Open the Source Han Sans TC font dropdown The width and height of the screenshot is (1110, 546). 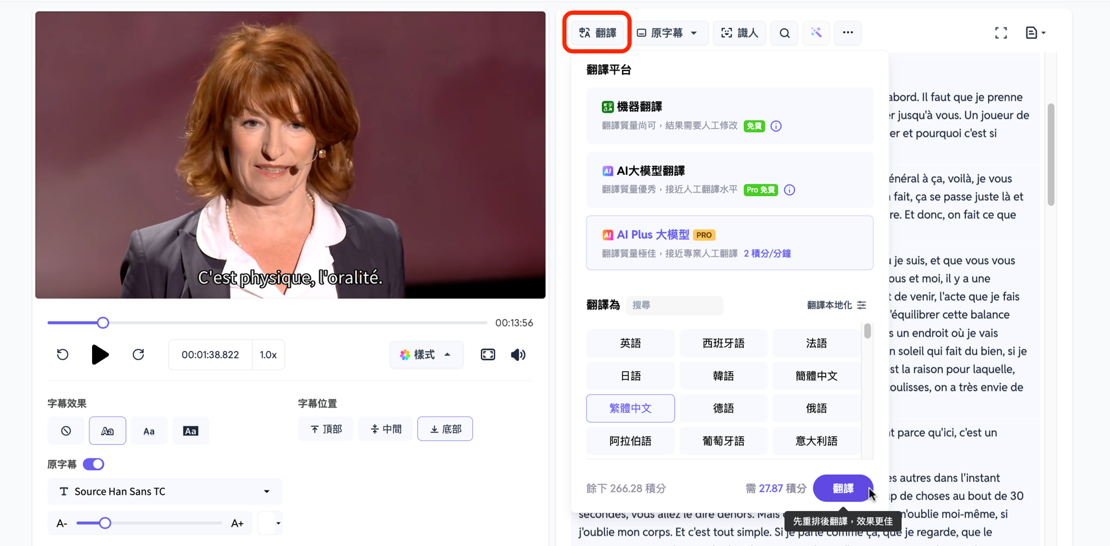[165, 492]
